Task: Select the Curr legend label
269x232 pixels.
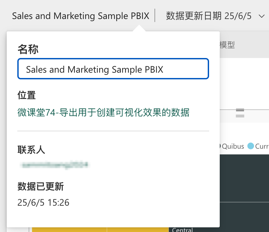Action: coord(262,146)
